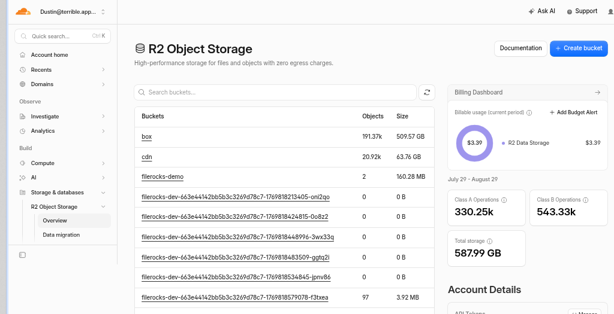The height and width of the screenshot is (314, 614).
Task: Expand the Investigate chevron
Action: (103, 117)
